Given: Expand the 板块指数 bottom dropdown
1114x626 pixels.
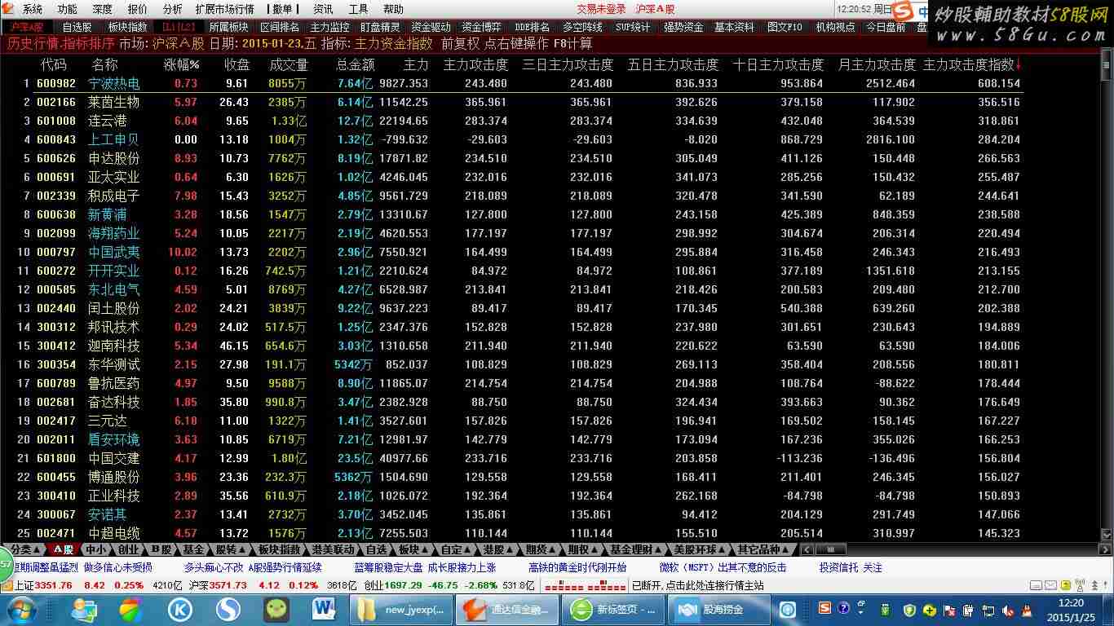Looking at the screenshot, I should pos(280,550).
